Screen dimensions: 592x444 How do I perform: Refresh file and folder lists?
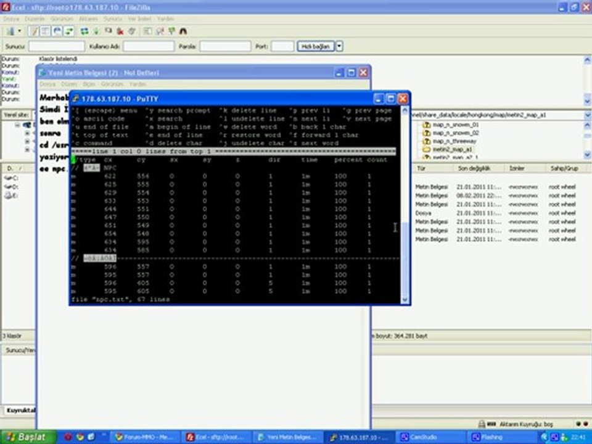point(84,31)
